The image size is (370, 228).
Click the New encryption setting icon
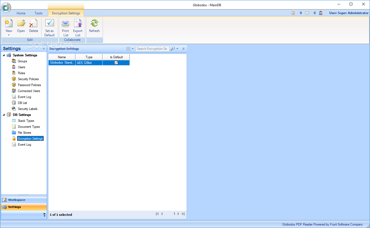(9, 24)
